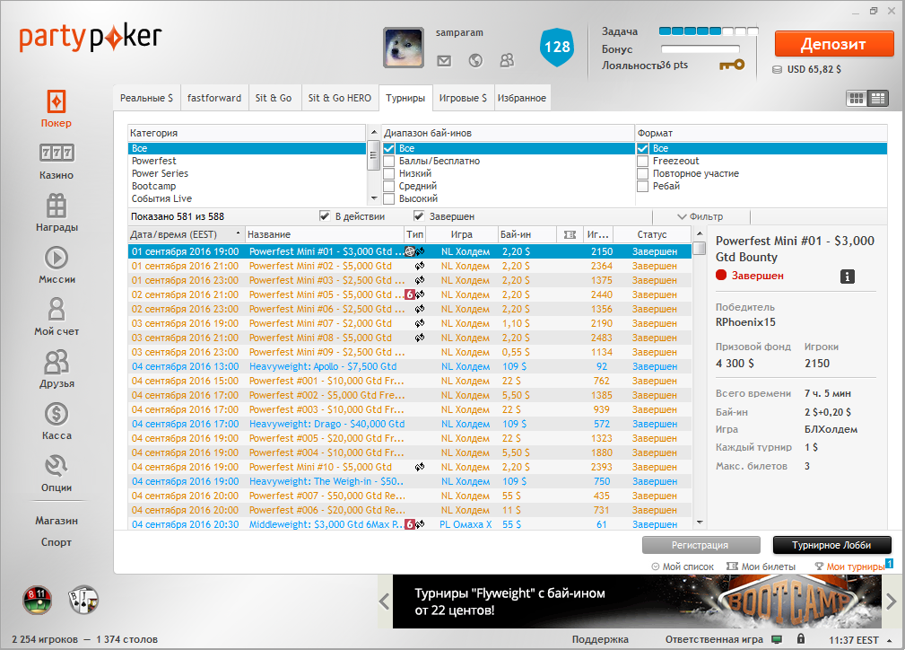Switch to list view icon
905x650 pixels.
(x=878, y=98)
